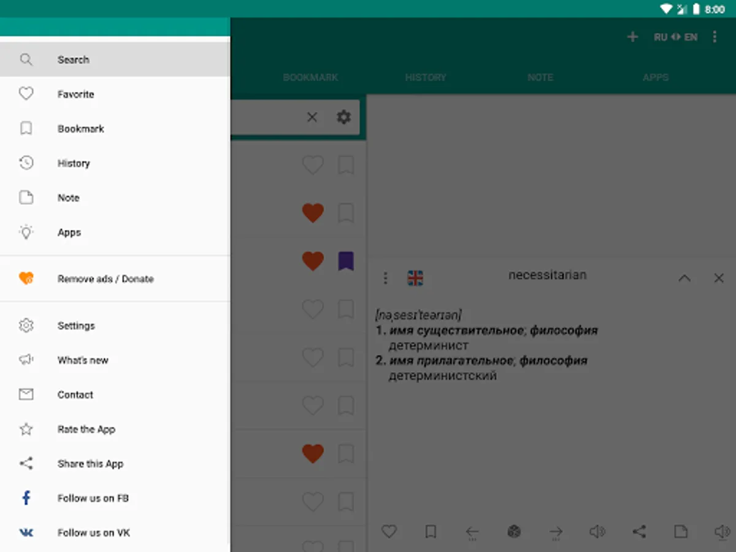Viewport: 736px width, 552px height.
Task: Check the Wi-Fi status icon
Action: [666, 9]
